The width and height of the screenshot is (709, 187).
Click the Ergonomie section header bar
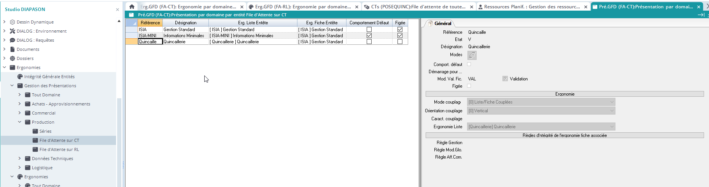(x=564, y=94)
